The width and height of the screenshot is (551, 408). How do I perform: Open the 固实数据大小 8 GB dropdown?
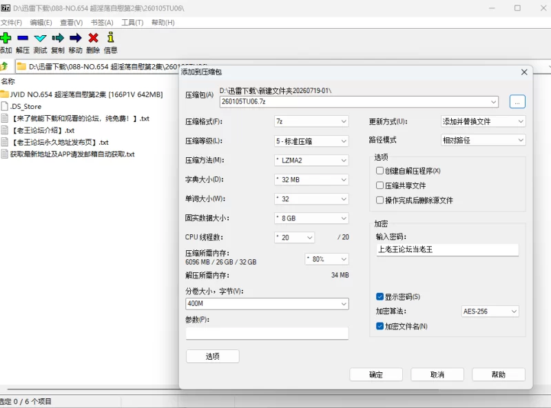pyautogui.click(x=311, y=218)
